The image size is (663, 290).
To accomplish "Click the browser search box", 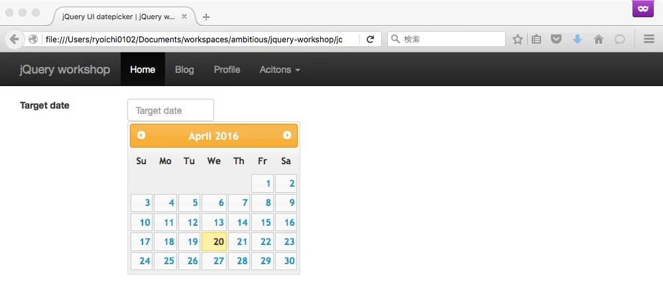I will coord(451,40).
